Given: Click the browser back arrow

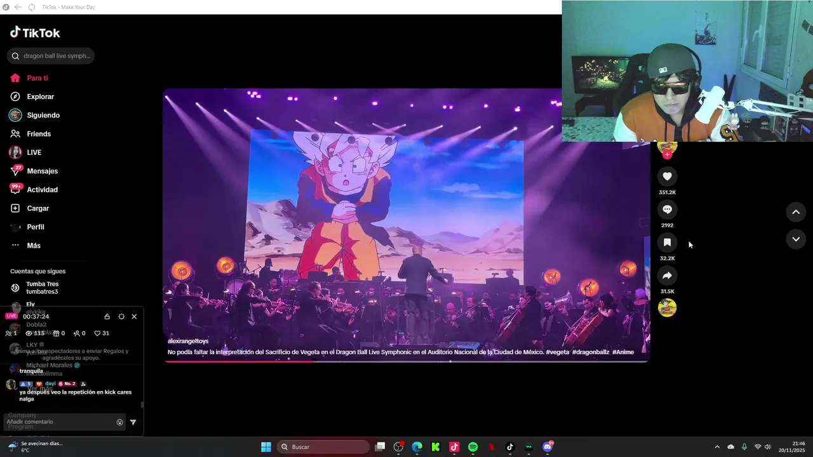Looking at the screenshot, I should click(18, 7).
